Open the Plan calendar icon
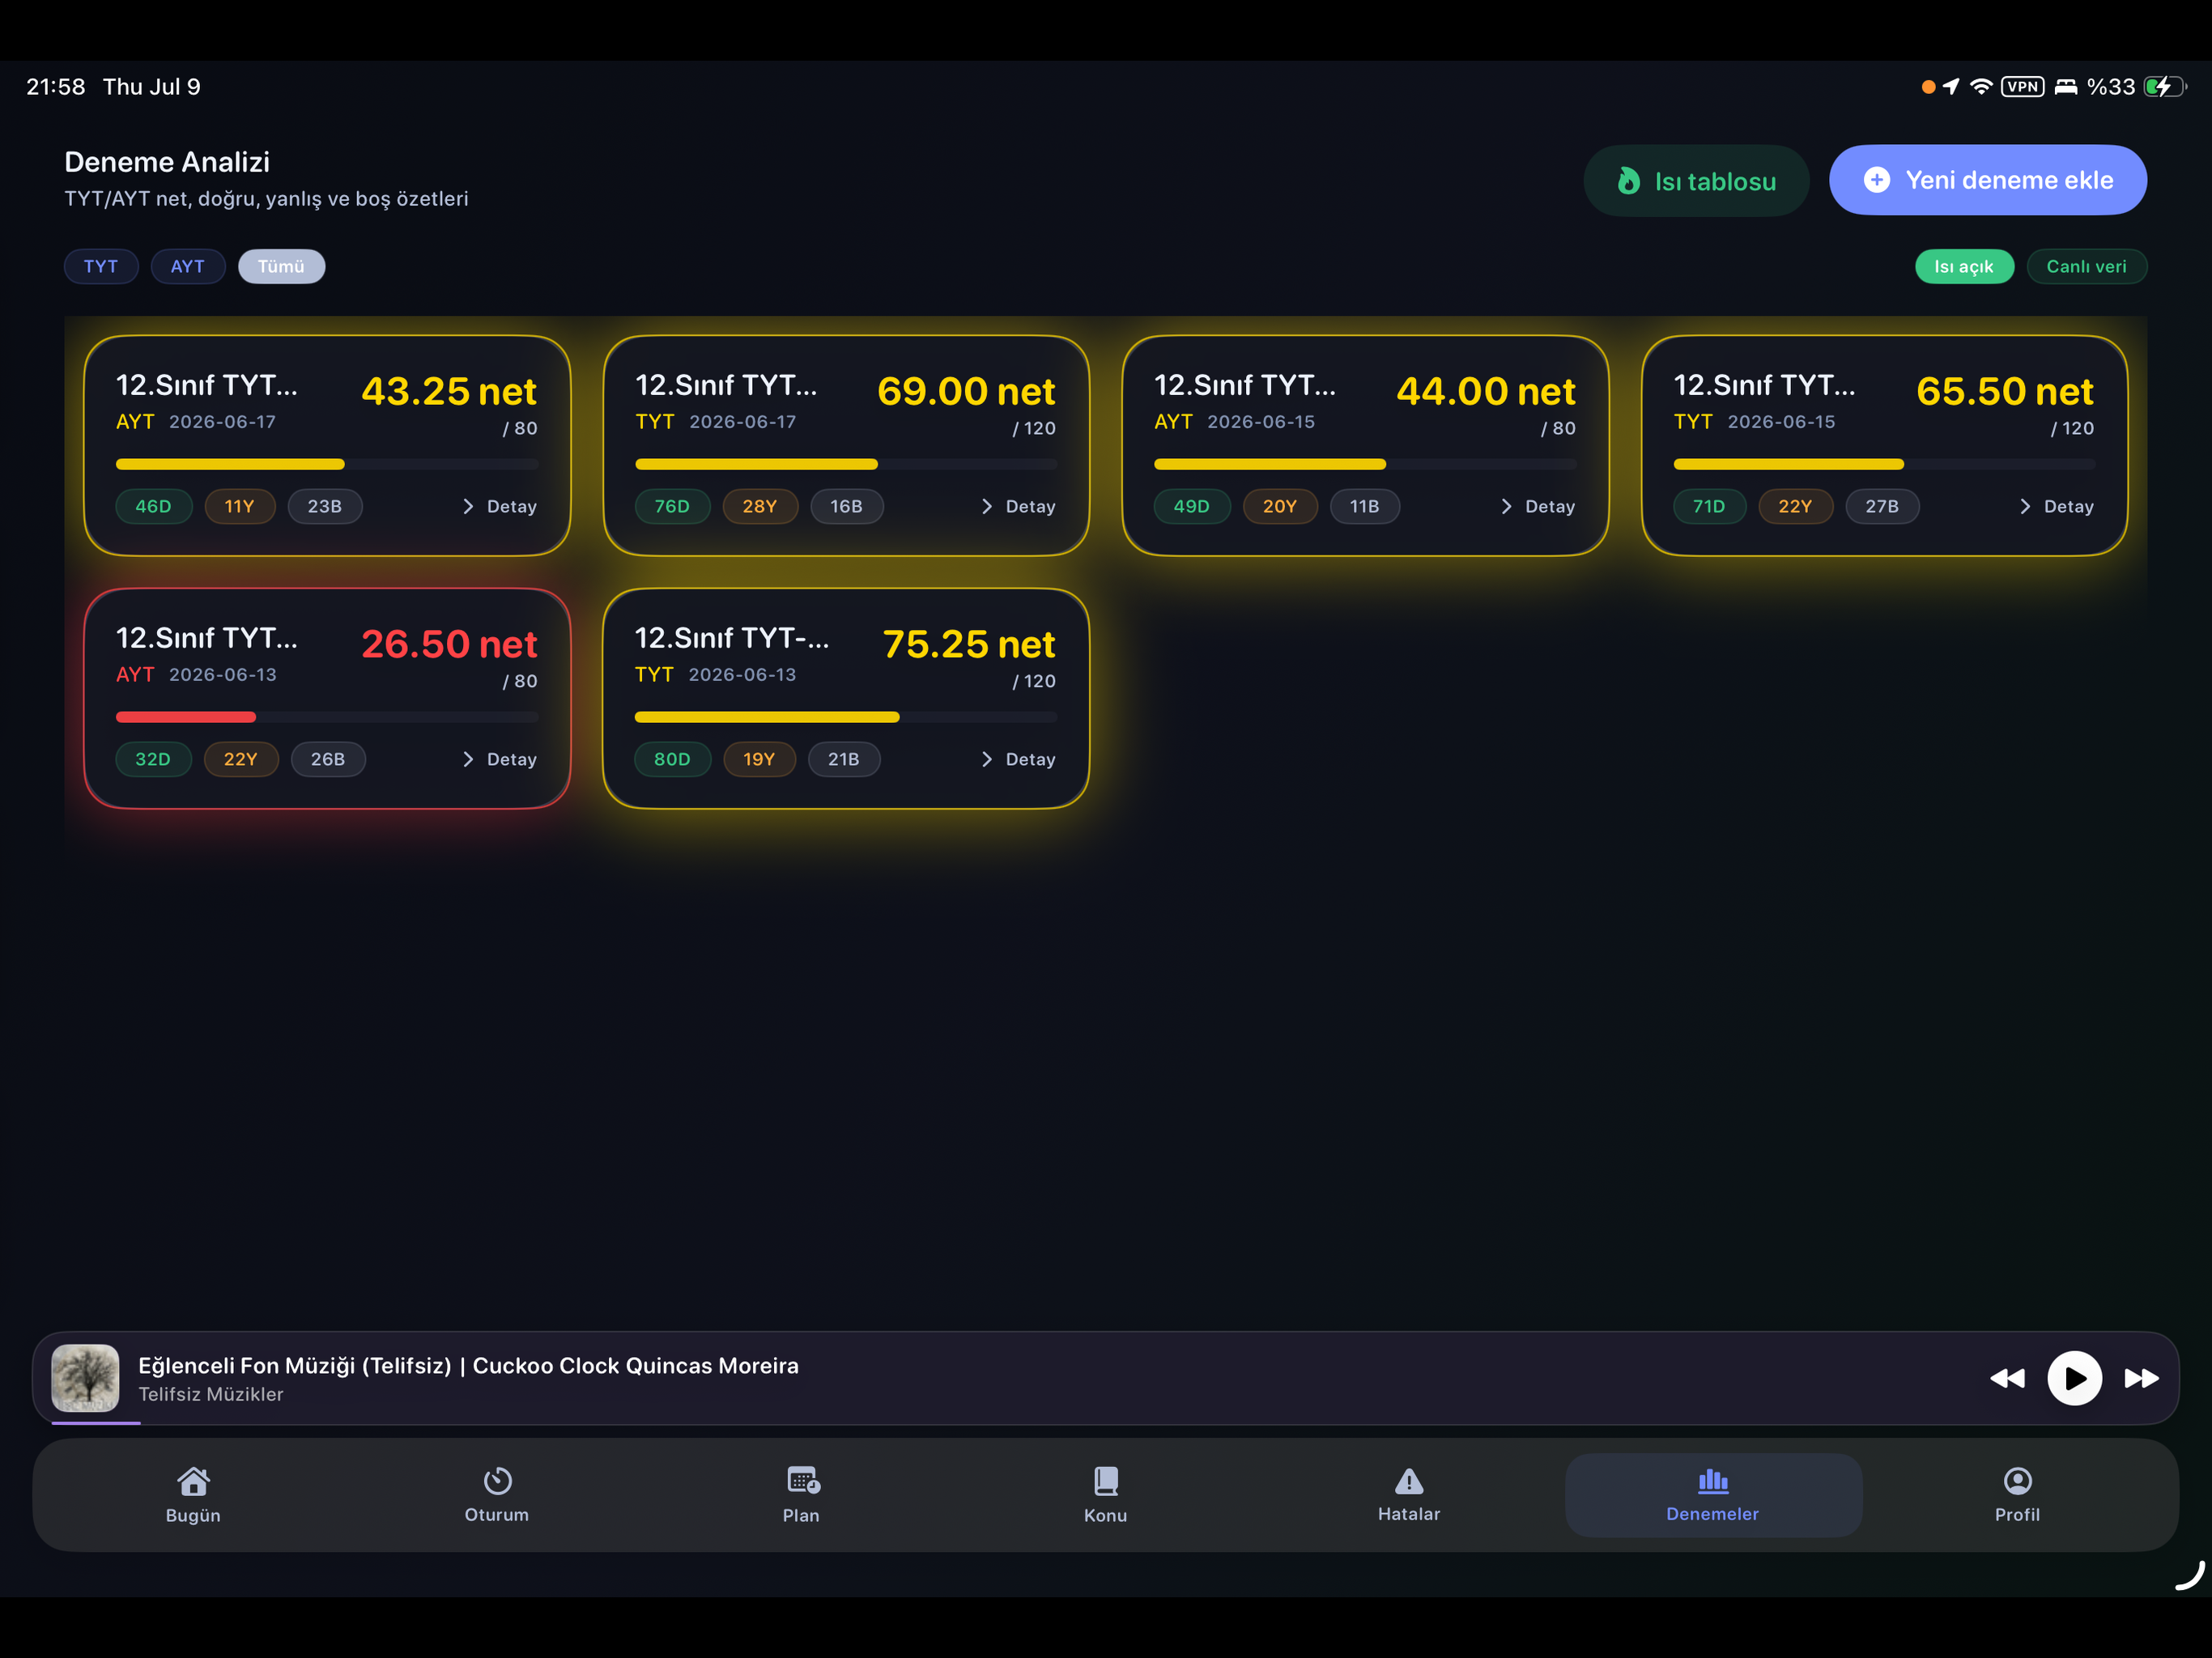Screen dimensions: 2212x1658 [x=803, y=1480]
